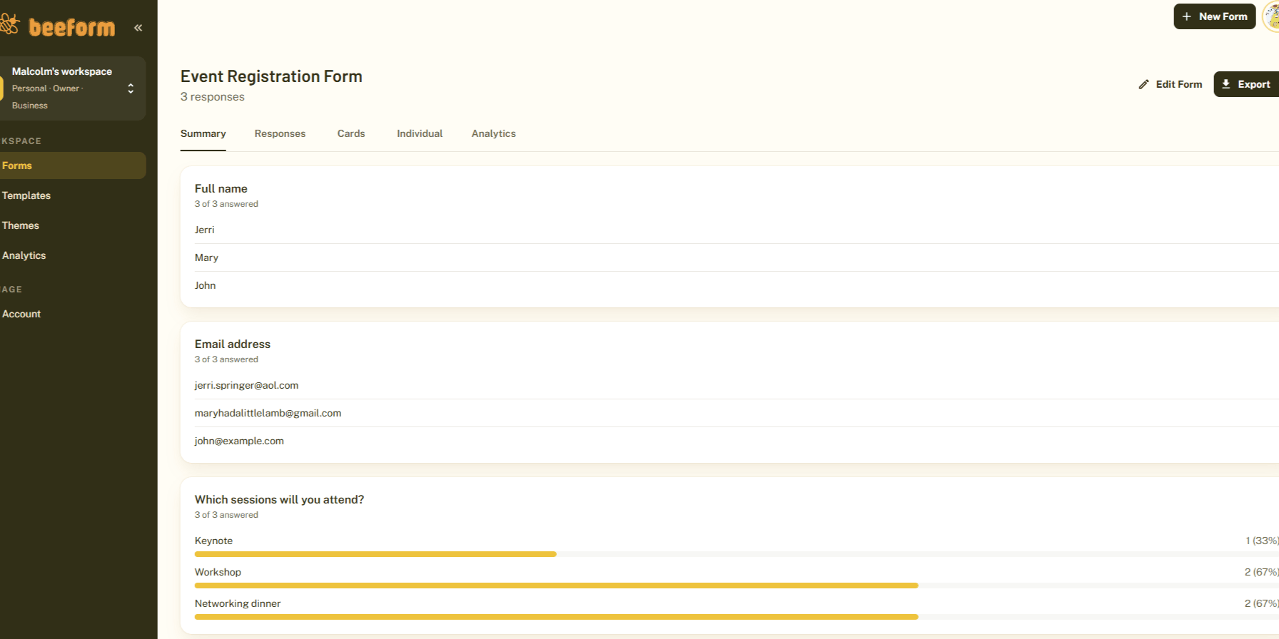The image size is (1279, 639).
Task: Open the Cards tab
Action: coord(351,133)
